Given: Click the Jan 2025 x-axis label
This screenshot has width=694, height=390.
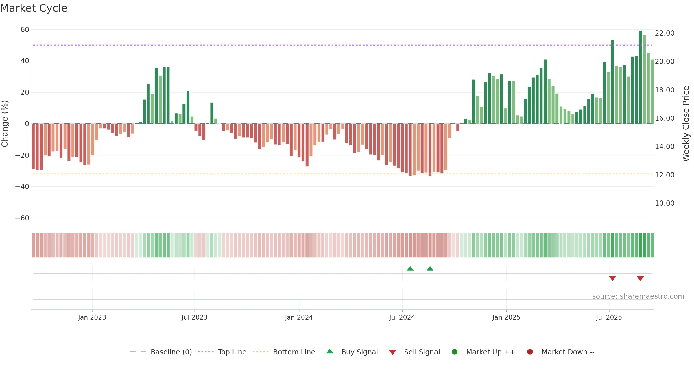Looking at the screenshot, I should [506, 317].
